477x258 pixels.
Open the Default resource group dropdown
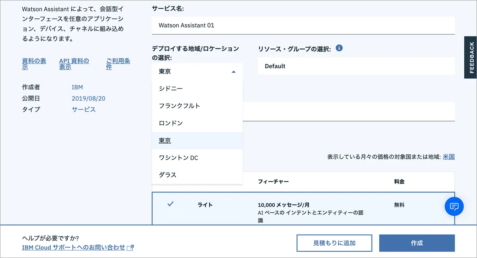pos(356,66)
